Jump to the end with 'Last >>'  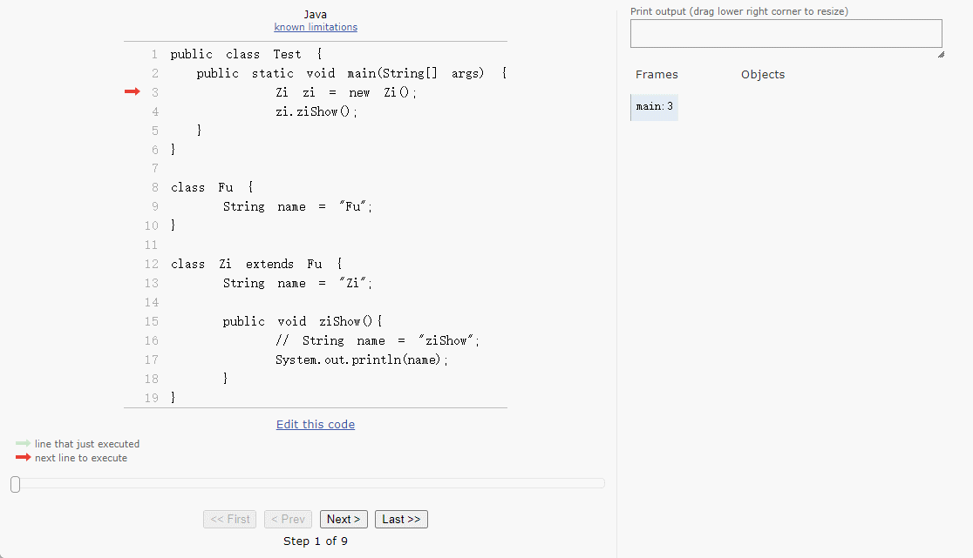pos(401,520)
